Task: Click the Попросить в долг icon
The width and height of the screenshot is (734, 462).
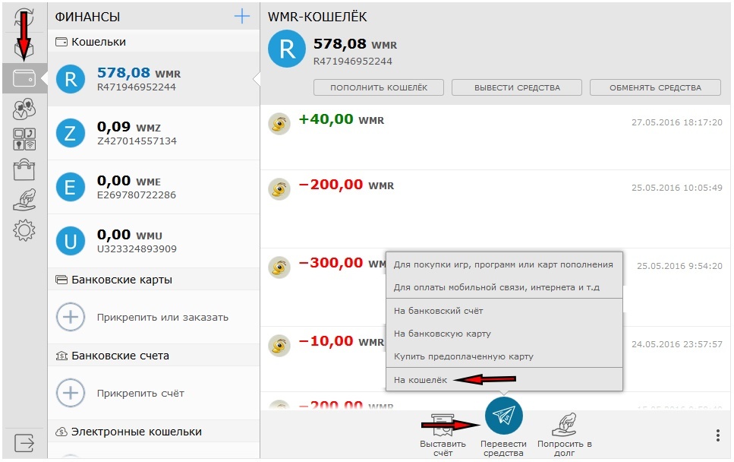Action: tap(565, 425)
